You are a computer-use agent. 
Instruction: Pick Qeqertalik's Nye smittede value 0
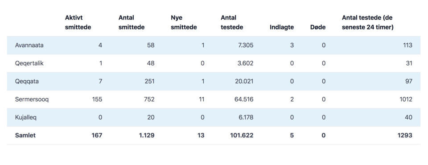pos(202,63)
